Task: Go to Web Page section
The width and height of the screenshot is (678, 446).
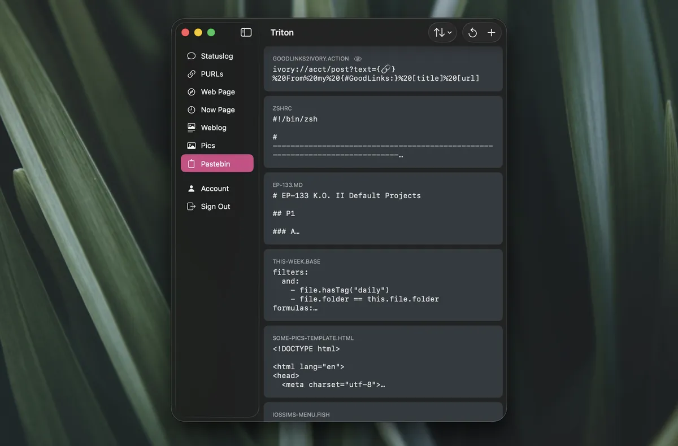Action: point(217,92)
